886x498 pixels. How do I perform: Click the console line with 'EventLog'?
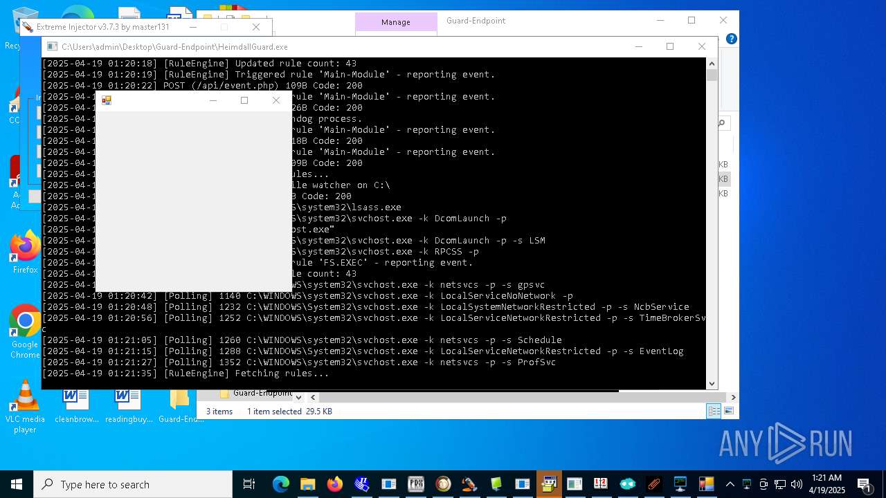[363, 351]
